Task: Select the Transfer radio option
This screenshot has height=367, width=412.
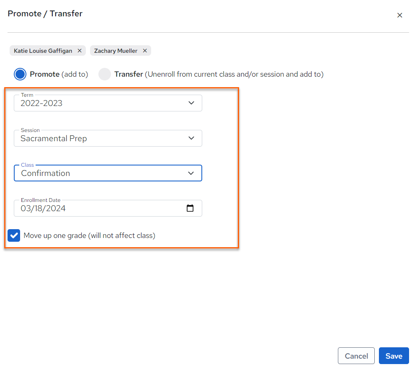Action: tap(105, 74)
